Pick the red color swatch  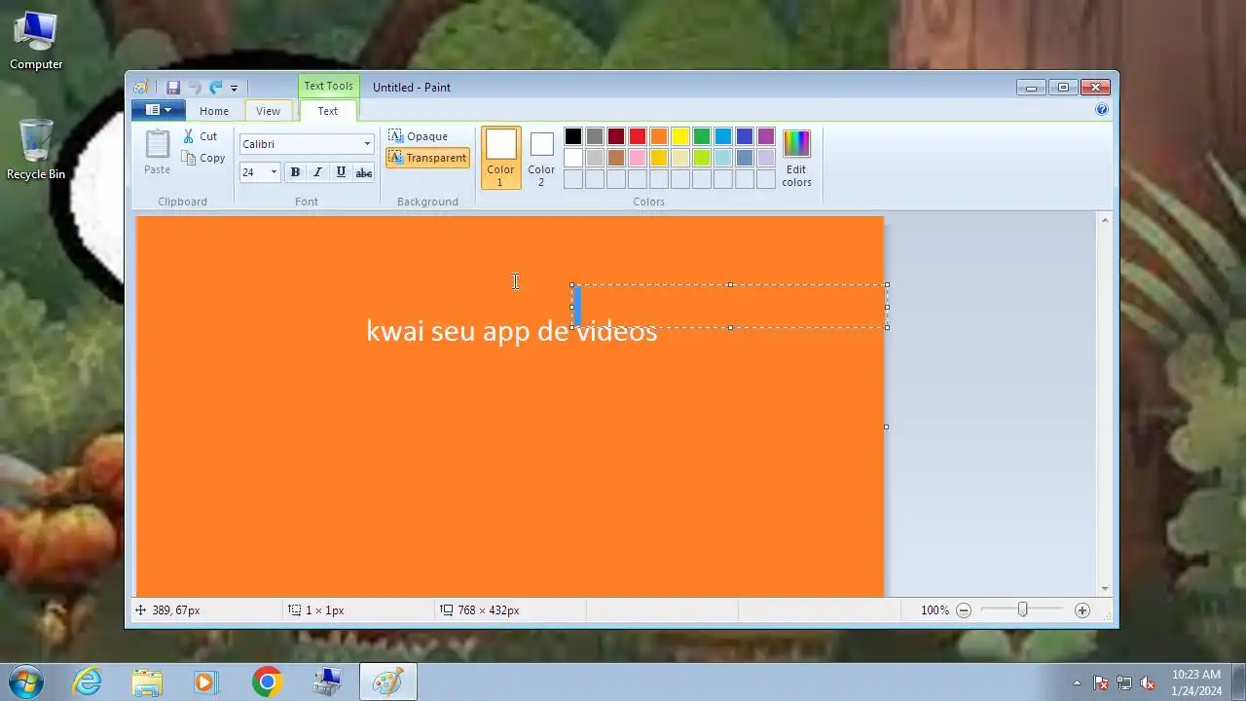[x=638, y=136]
